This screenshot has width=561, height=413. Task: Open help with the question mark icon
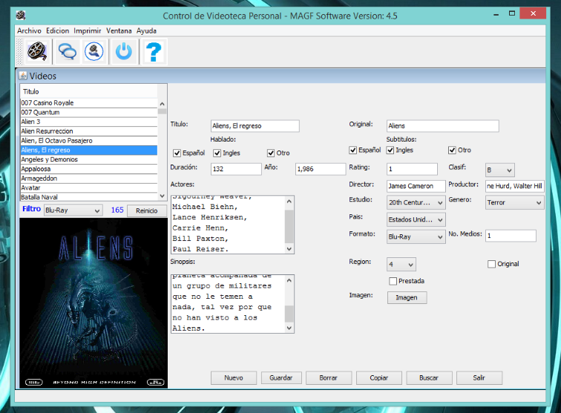(x=154, y=51)
